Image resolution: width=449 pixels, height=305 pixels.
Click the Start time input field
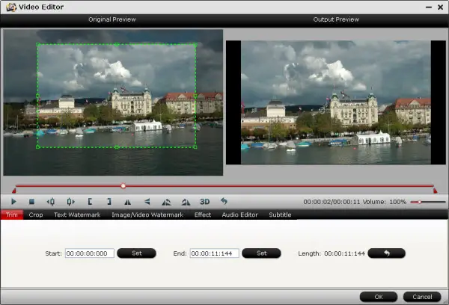pyautogui.click(x=90, y=253)
